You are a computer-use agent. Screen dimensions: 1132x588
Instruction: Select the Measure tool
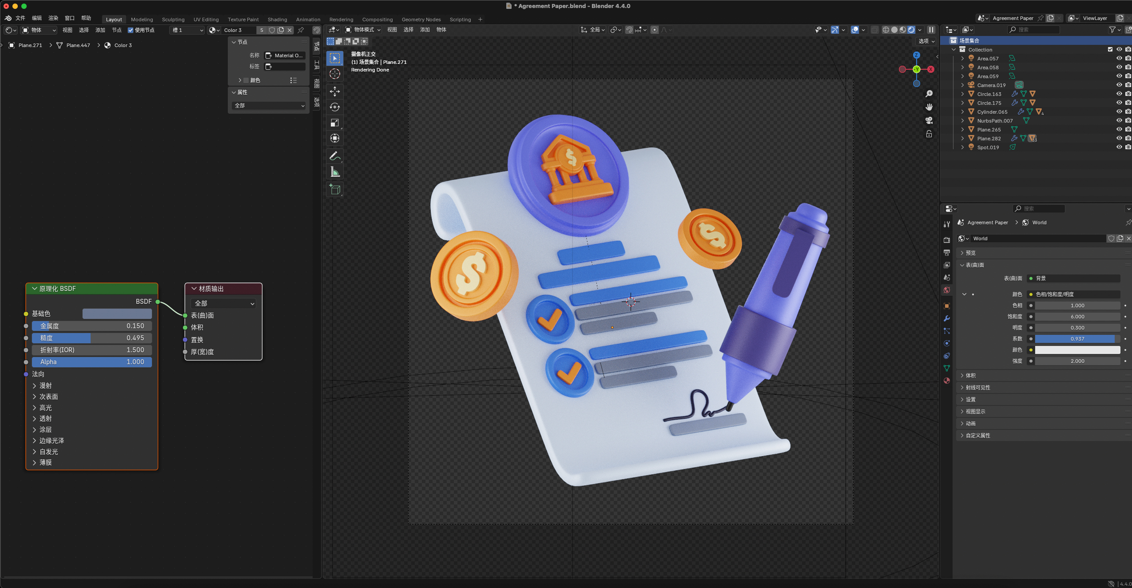[x=335, y=172]
